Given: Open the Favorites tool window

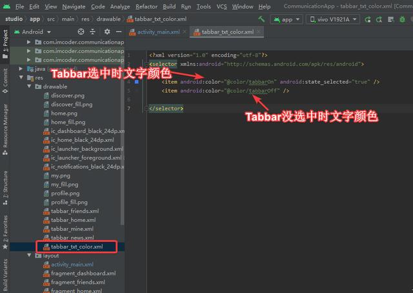Looking at the screenshot, I should point(5,232).
